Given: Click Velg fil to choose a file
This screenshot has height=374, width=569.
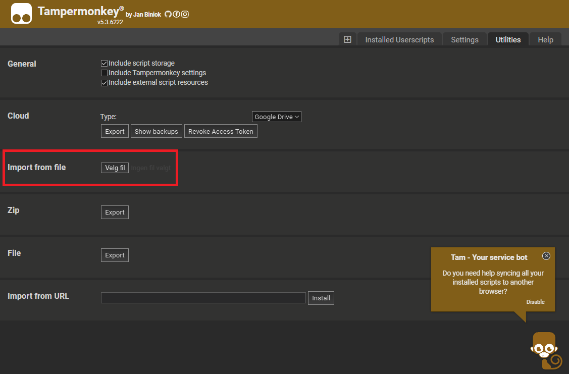Looking at the screenshot, I should 115,168.
